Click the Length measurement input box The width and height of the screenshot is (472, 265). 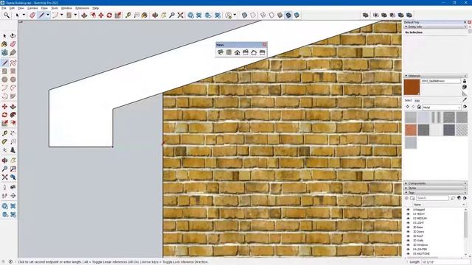pos(445,262)
